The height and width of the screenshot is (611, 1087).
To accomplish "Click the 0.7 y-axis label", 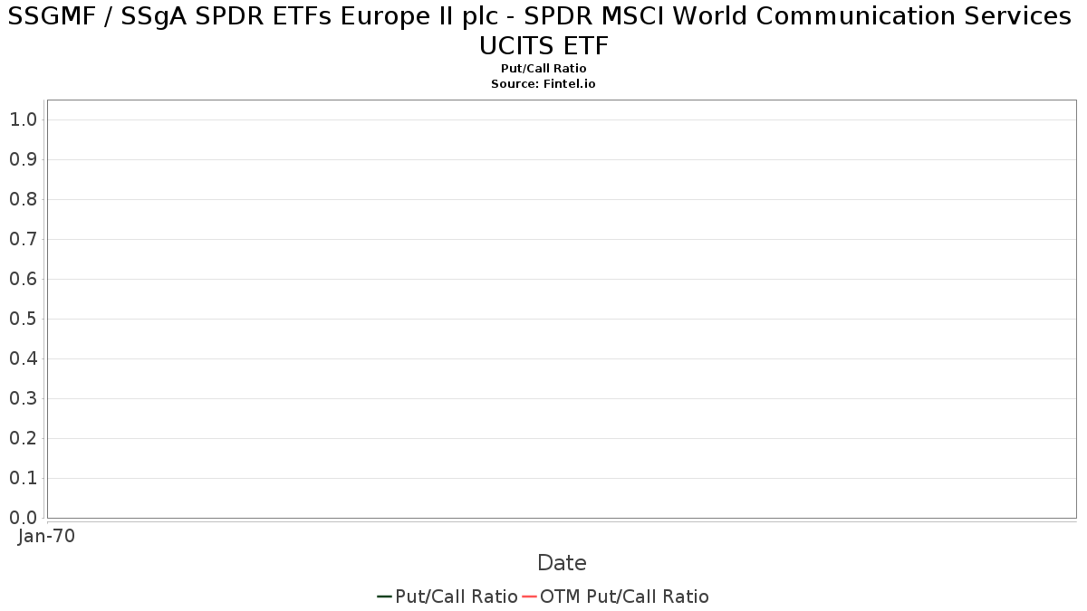I will coord(23,239).
